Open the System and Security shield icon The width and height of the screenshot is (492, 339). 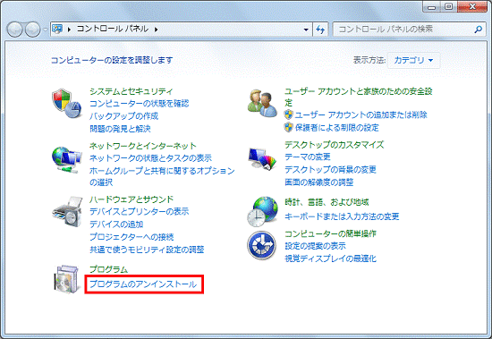click(x=66, y=104)
